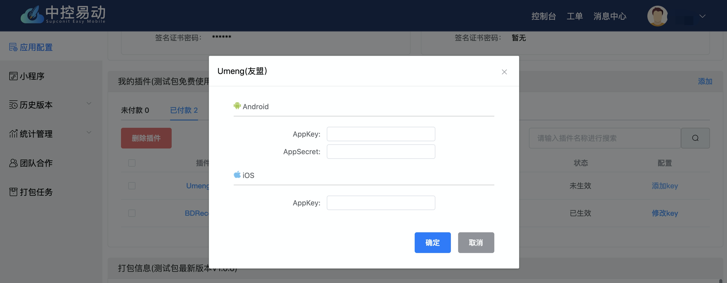Viewport: 727px width, 283px height.
Task: Click the masked ****** certificate password
Action: (222, 37)
